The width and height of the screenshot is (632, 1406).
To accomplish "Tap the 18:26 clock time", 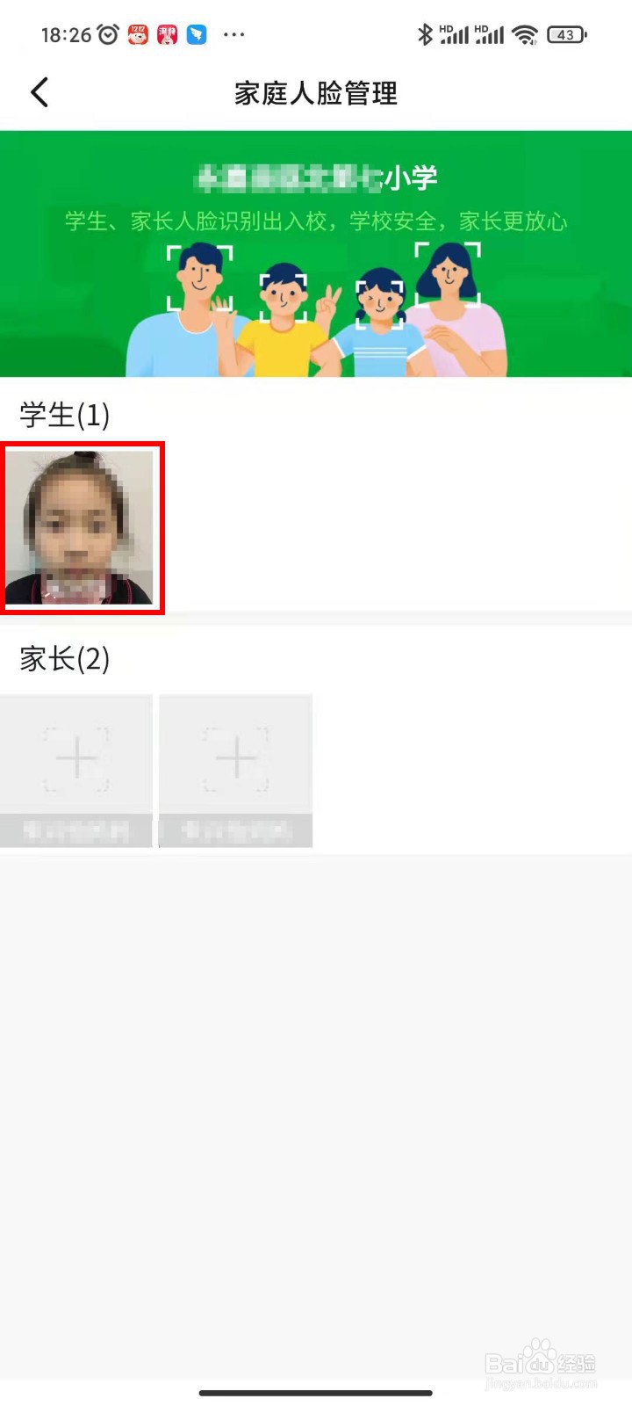I will pos(66,35).
